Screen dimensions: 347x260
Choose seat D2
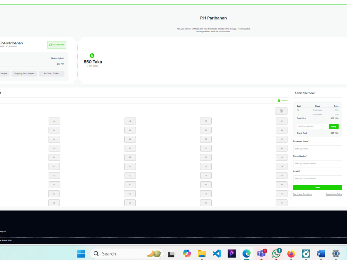tap(130, 148)
